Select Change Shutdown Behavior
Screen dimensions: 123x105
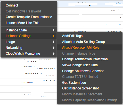point(83,71)
